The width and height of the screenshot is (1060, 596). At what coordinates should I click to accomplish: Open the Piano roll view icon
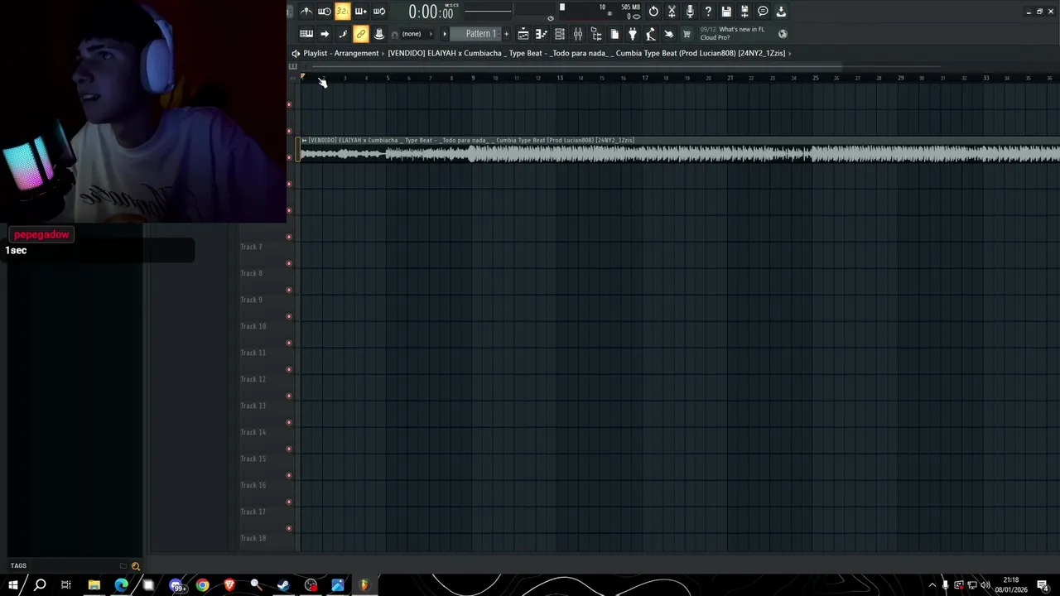(542, 34)
